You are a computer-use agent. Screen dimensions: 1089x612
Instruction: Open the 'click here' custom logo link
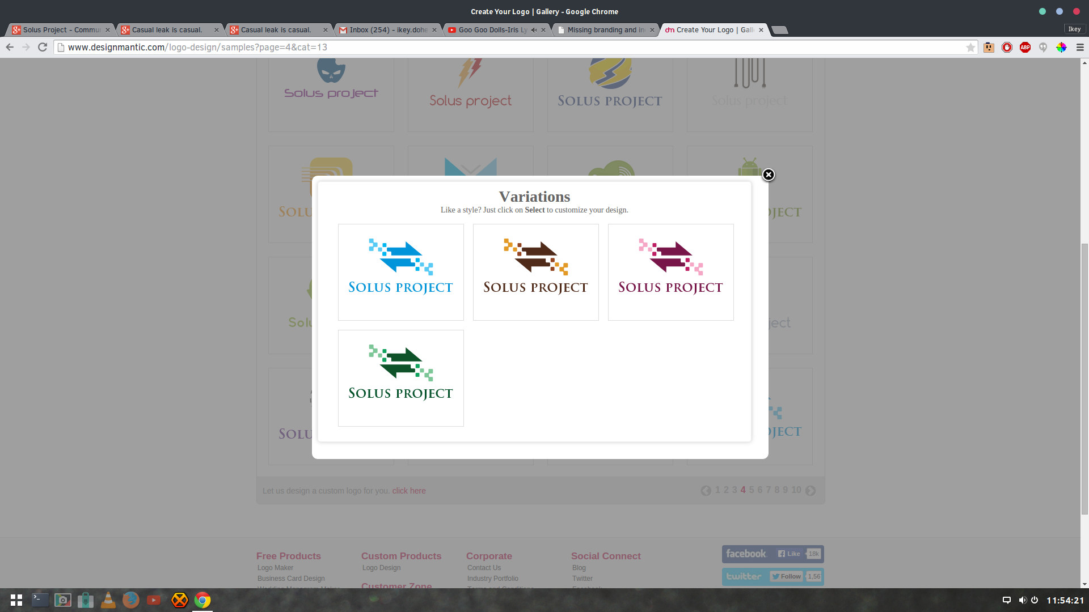(408, 491)
